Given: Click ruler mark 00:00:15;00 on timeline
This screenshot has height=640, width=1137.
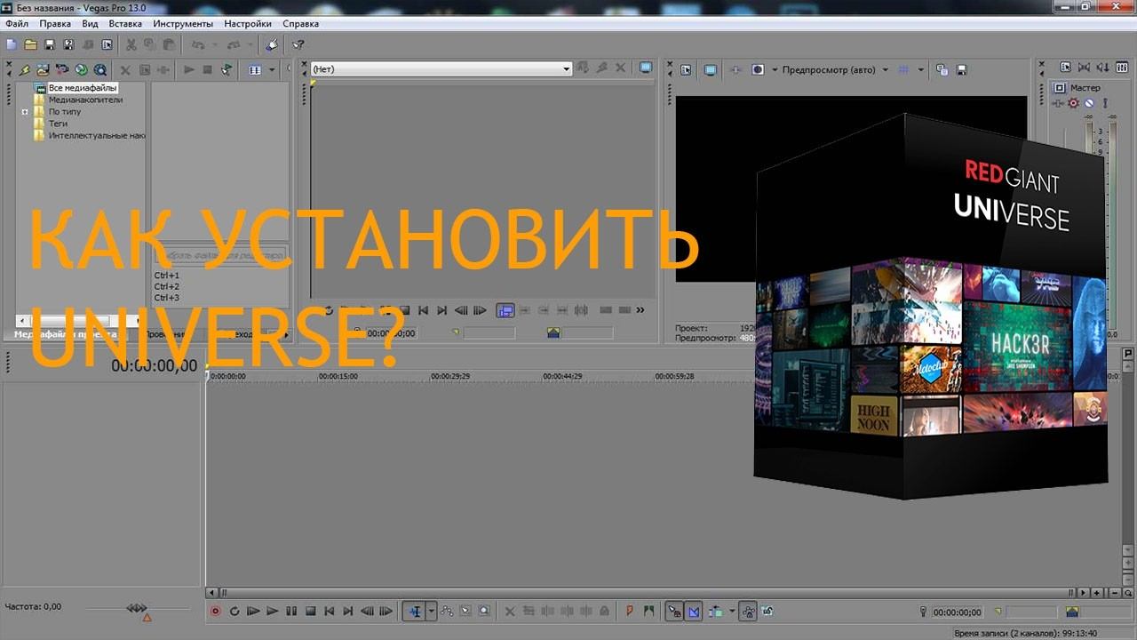Looking at the screenshot, I should pos(338,376).
